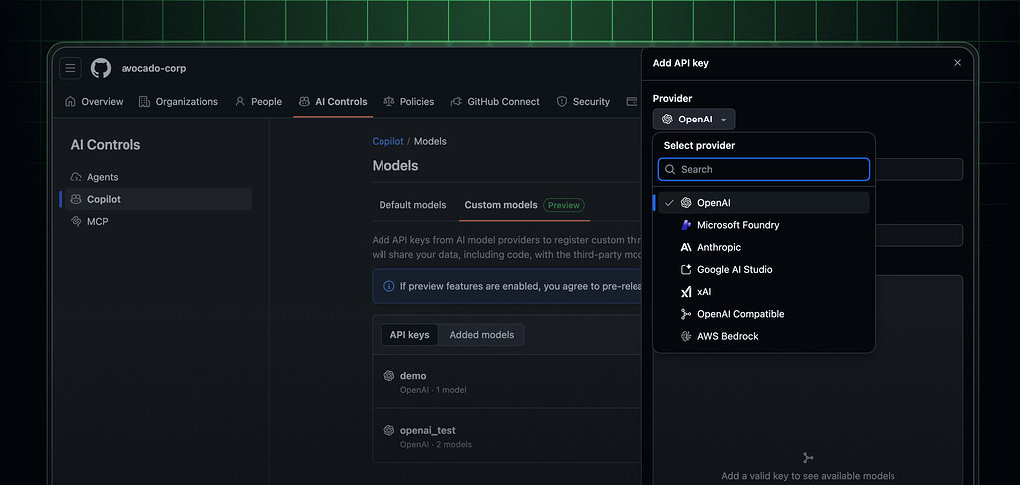The height and width of the screenshot is (485, 1020).
Task: Open the hamburger navigation menu
Action: 71,68
